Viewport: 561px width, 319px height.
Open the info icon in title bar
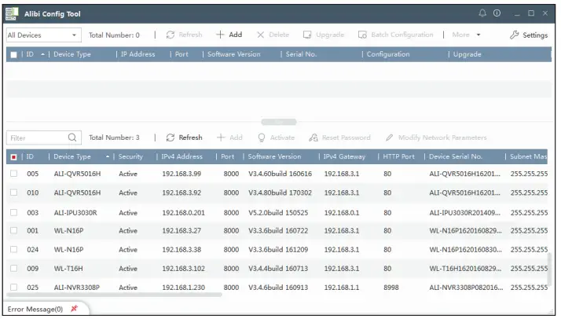click(x=497, y=13)
